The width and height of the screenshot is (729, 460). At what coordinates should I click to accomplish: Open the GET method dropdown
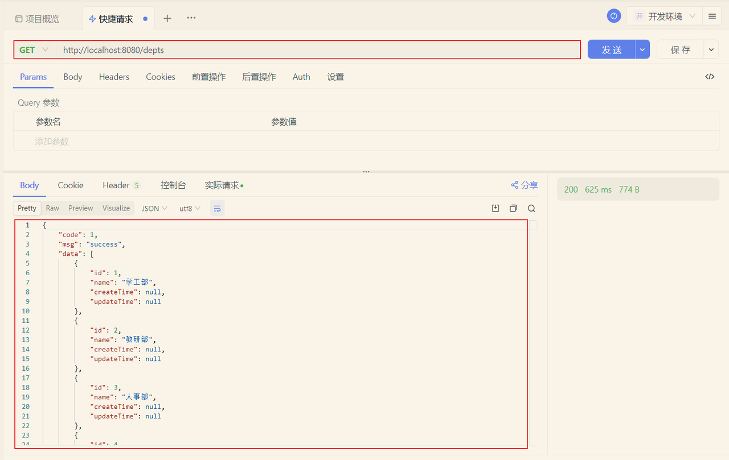(x=34, y=50)
